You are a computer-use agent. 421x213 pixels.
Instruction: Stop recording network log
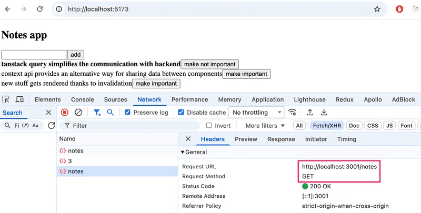(x=64, y=113)
